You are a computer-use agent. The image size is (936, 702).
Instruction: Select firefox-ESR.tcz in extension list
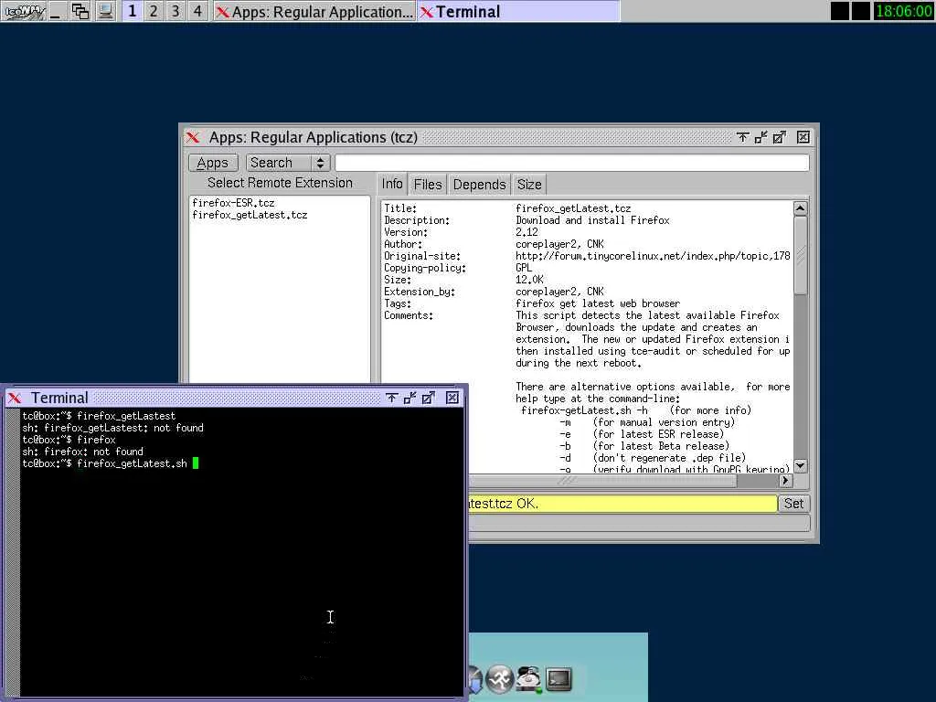coord(233,203)
